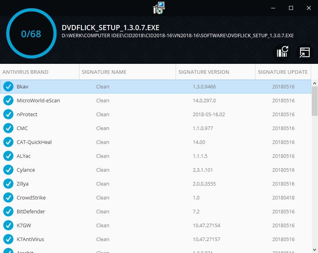Viewport: 318px width, 253px height.
Task: Click BitDefender signature version 7.2
Action: tap(196, 211)
